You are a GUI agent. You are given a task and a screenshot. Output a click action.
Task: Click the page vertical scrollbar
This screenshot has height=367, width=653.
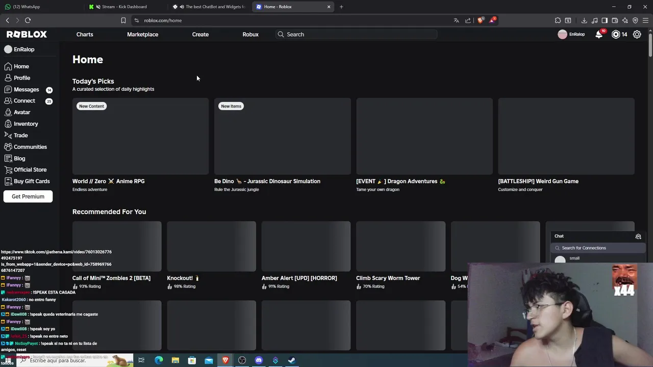(x=650, y=44)
